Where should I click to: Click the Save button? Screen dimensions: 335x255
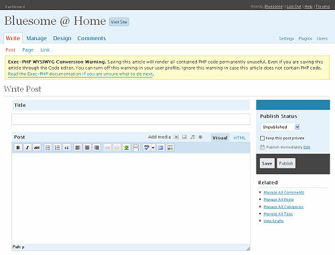tap(267, 163)
